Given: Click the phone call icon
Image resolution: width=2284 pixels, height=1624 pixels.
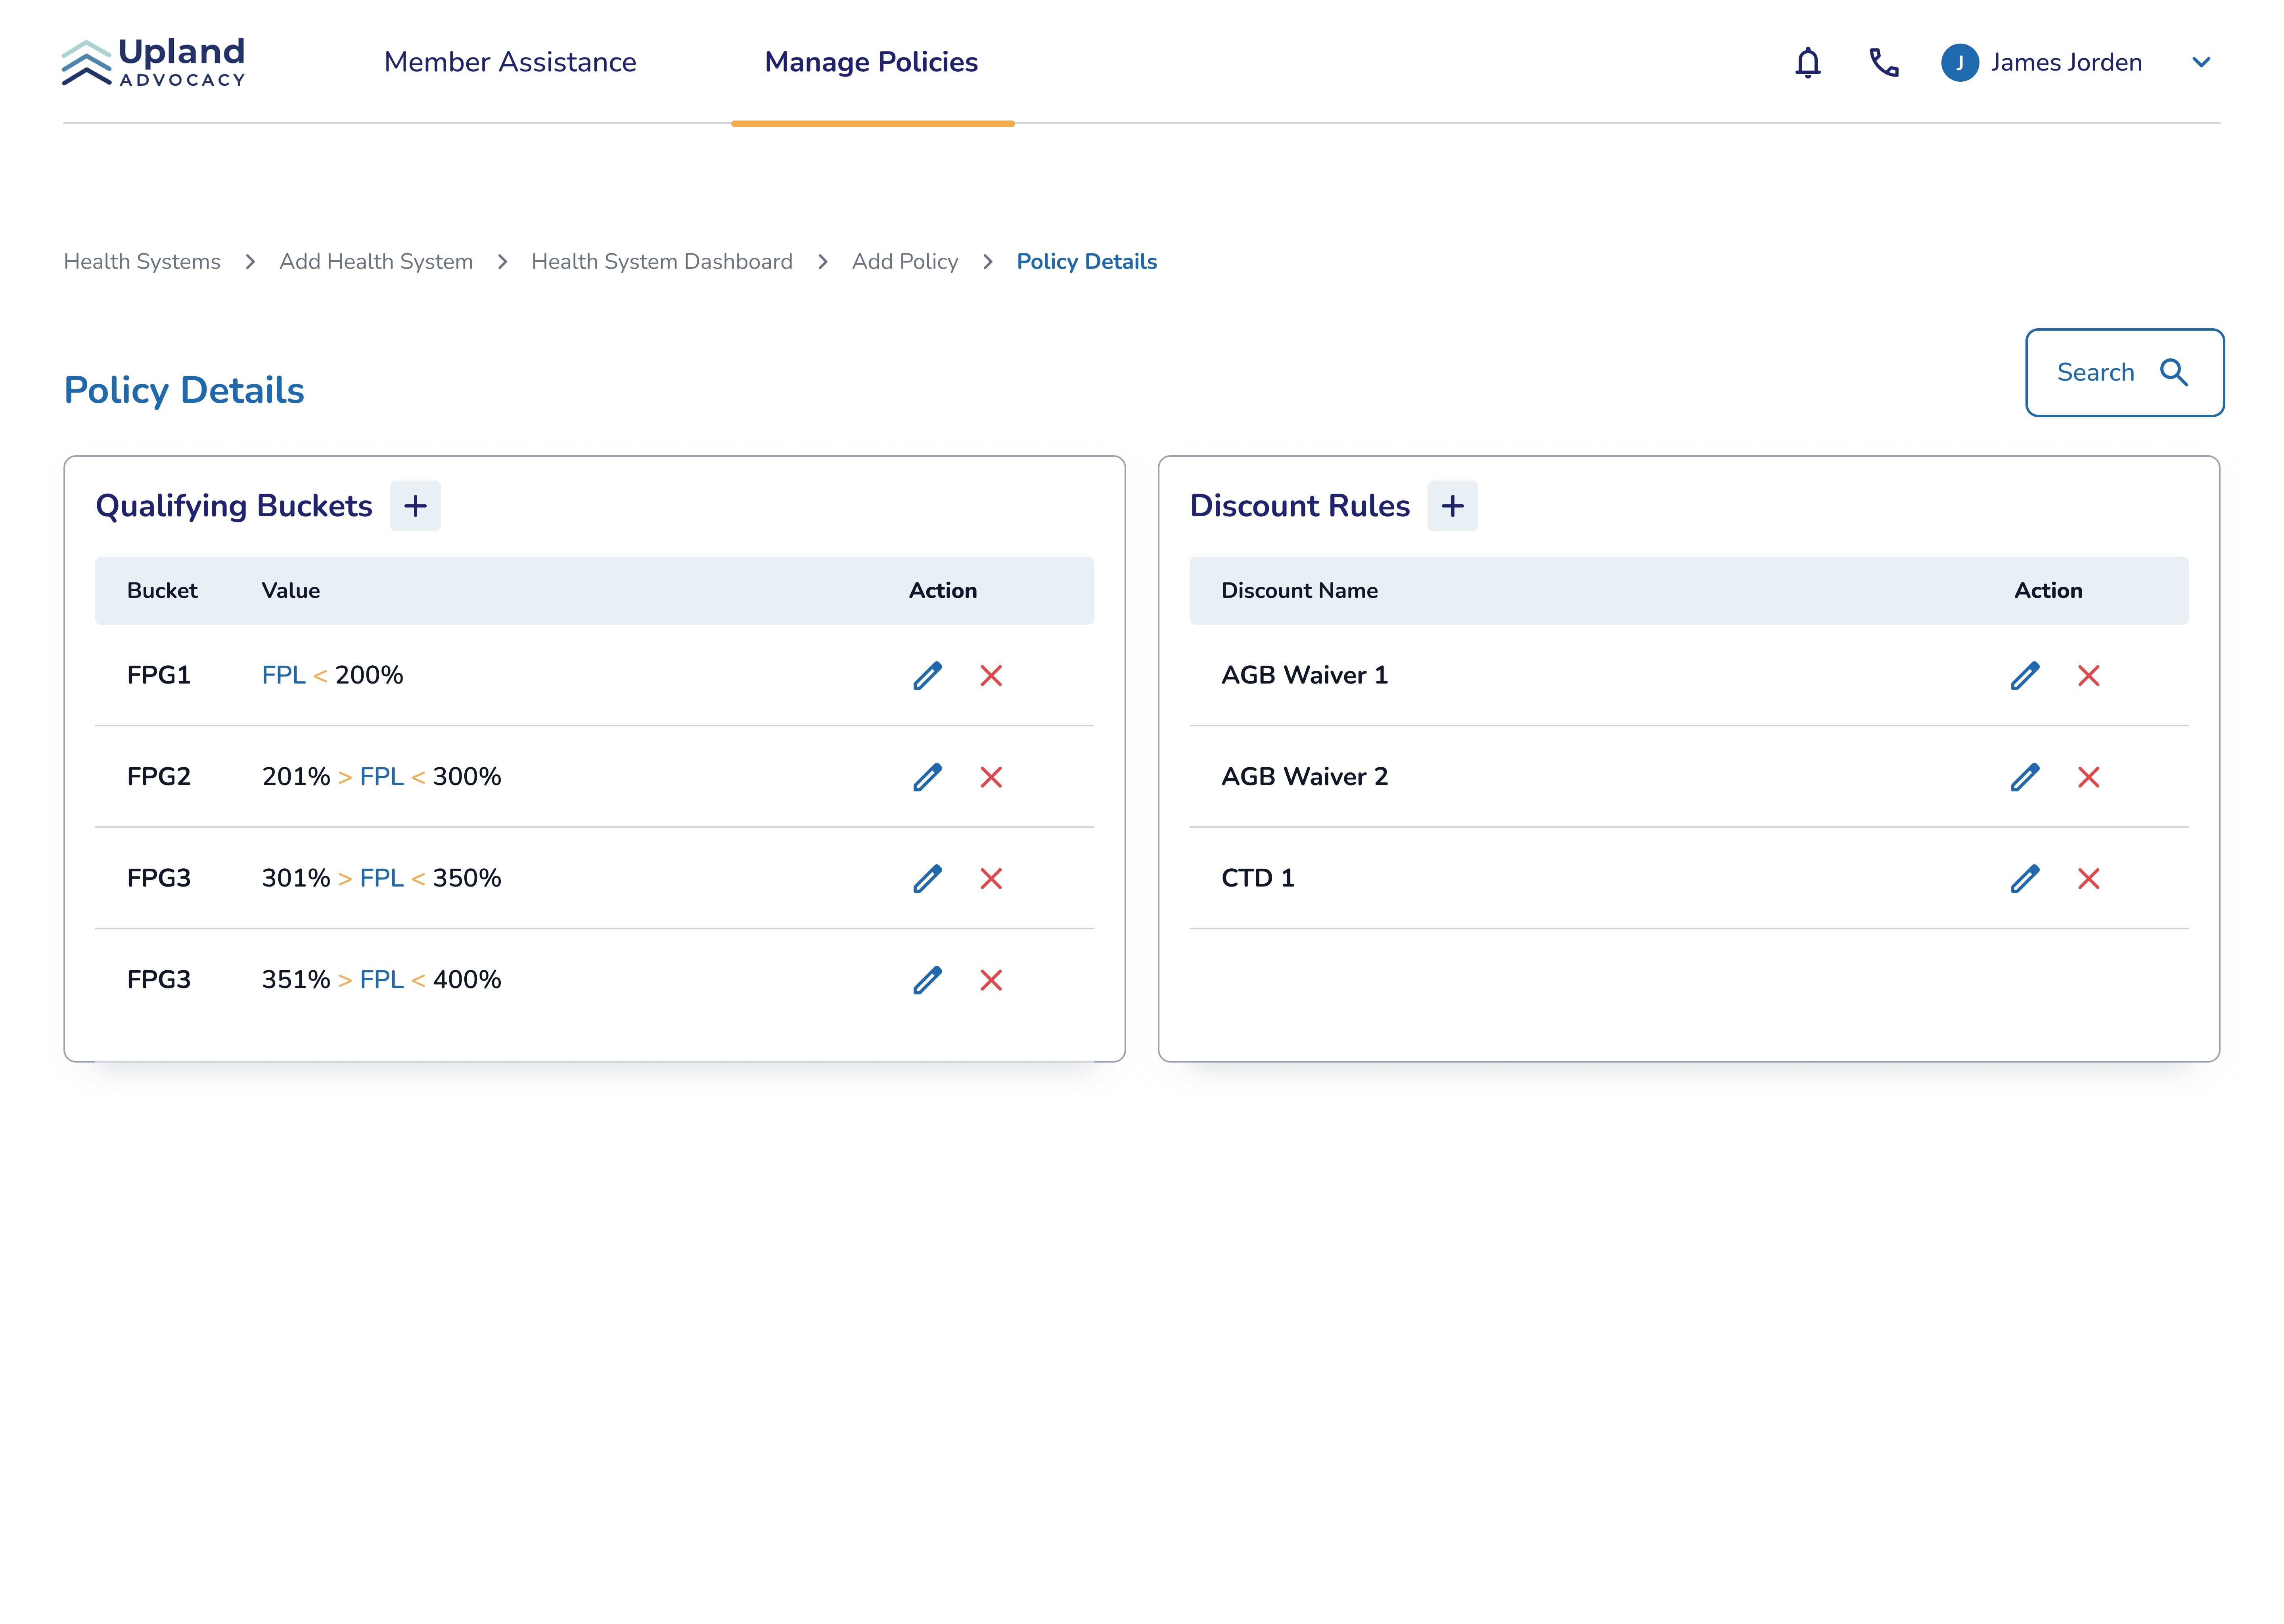Looking at the screenshot, I should (1883, 62).
